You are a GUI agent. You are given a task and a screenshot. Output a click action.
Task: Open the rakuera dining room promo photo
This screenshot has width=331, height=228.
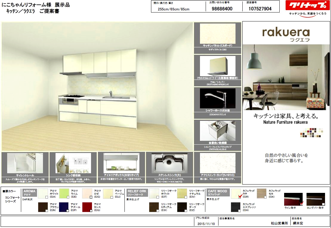click(x=286, y=77)
